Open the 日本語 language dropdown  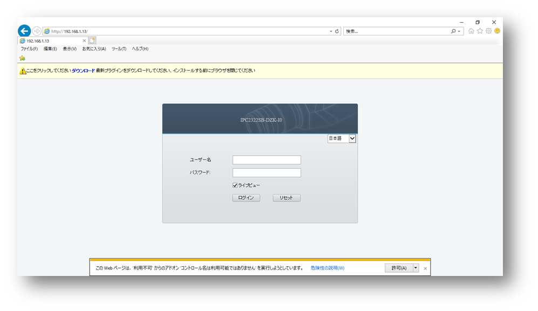tap(342, 139)
